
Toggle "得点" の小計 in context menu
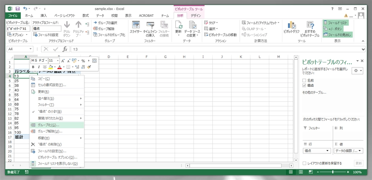coord(57,111)
